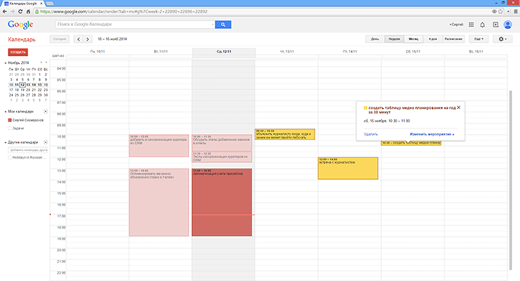Go to the previous week arrow
Viewport: 520px width, 281px height.
point(79,39)
